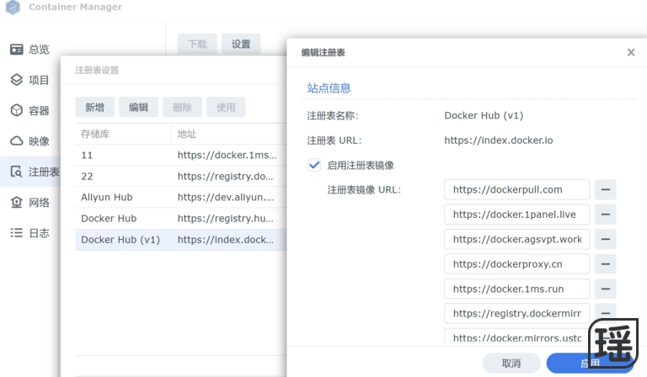Open the Log (日志) list icon
647x377 pixels.
coord(17,233)
